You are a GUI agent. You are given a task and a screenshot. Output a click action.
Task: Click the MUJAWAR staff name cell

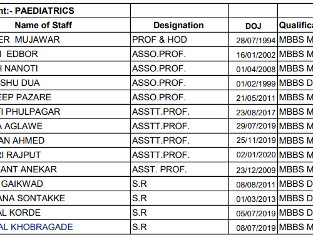tap(65, 39)
